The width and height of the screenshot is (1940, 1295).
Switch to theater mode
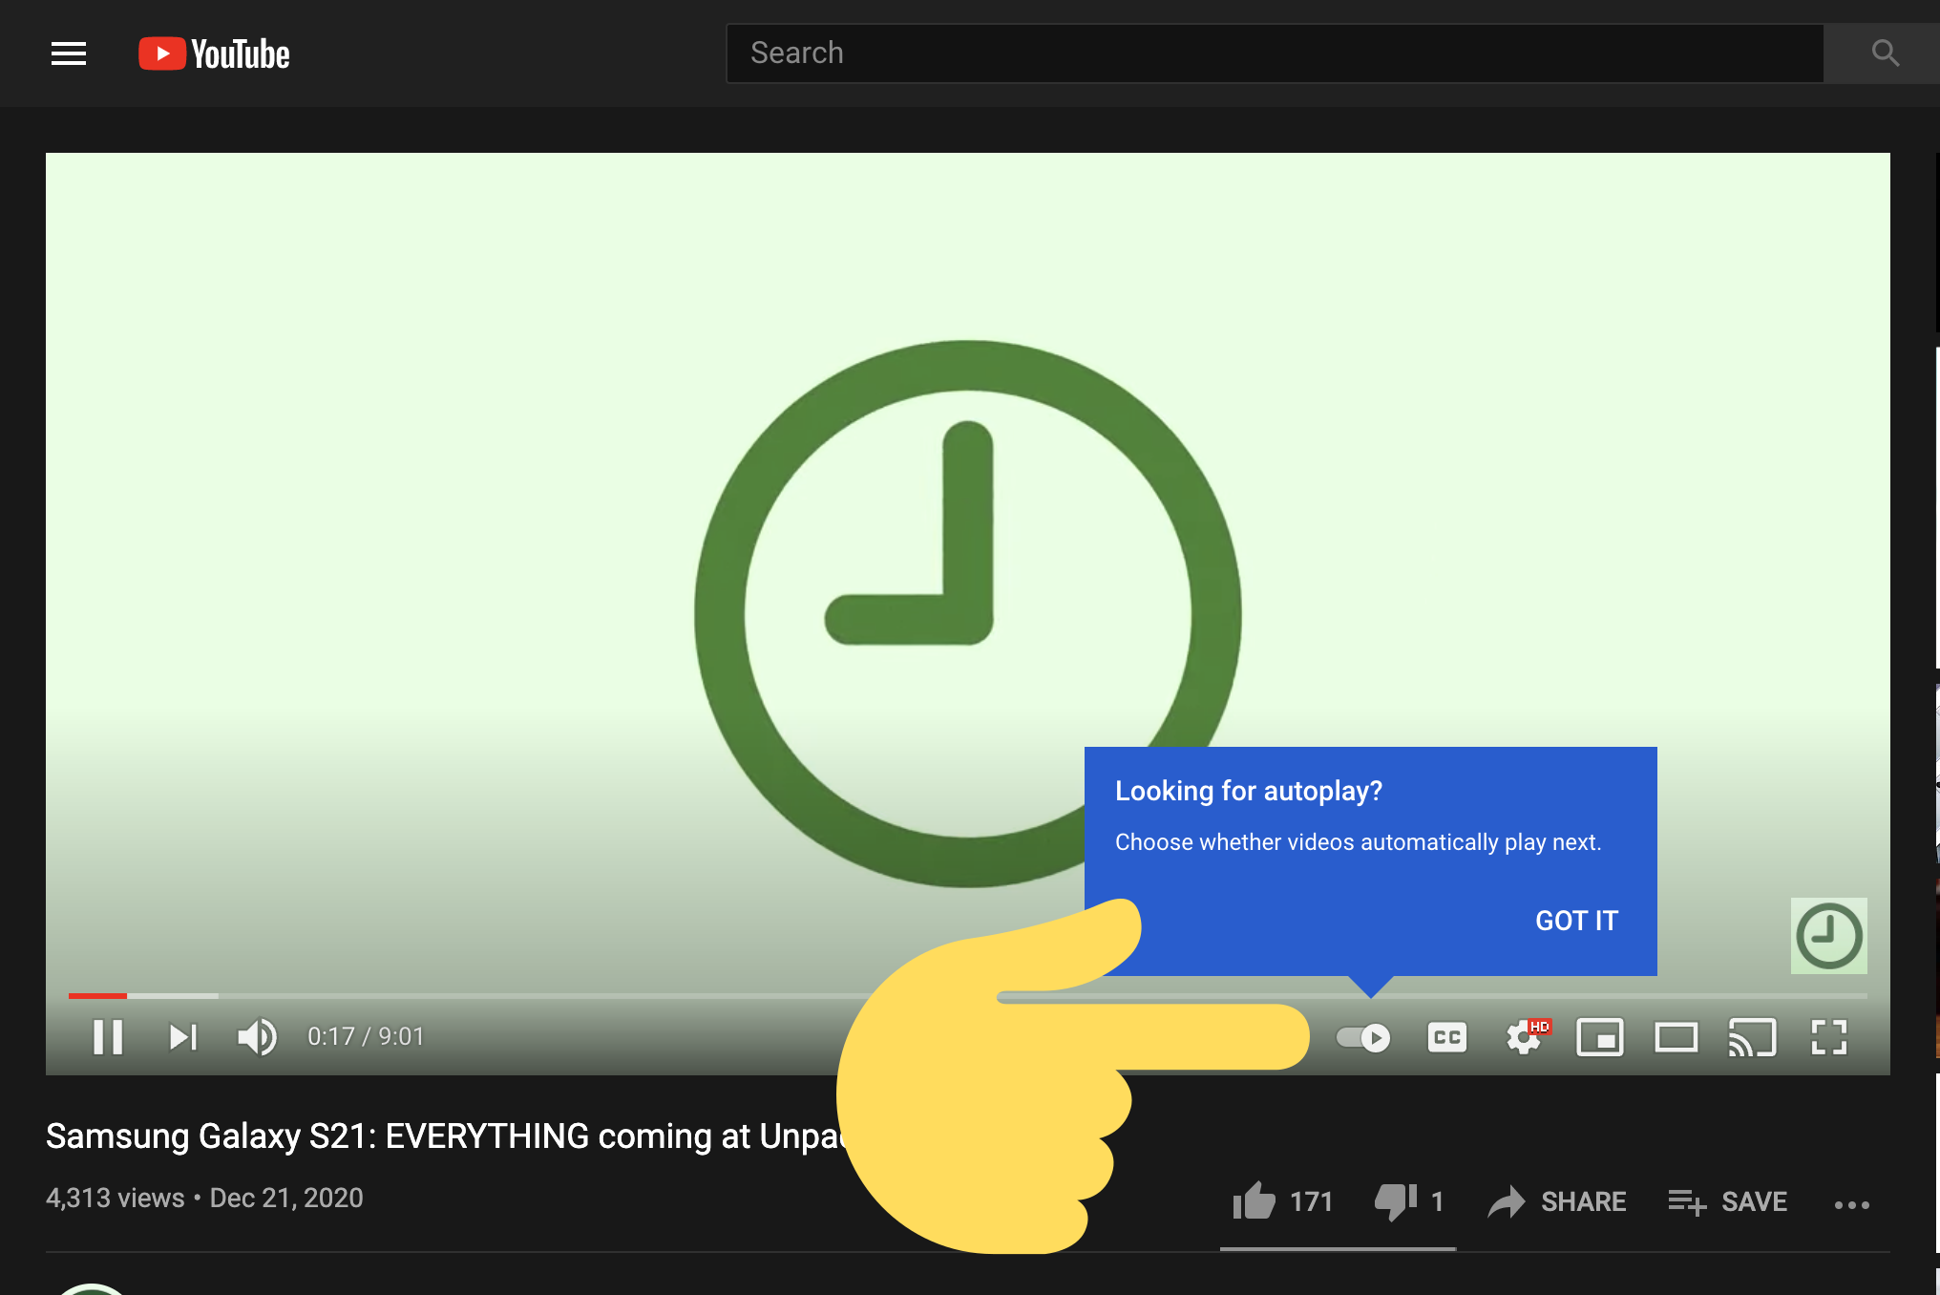1676,1037
